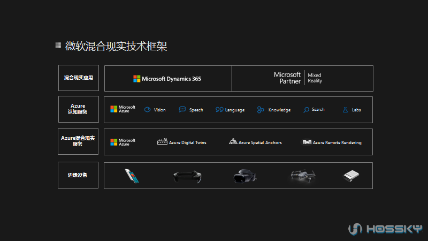Click the 混合现实应用 category box
Screen dimensions: 428x241
click(79, 78)
